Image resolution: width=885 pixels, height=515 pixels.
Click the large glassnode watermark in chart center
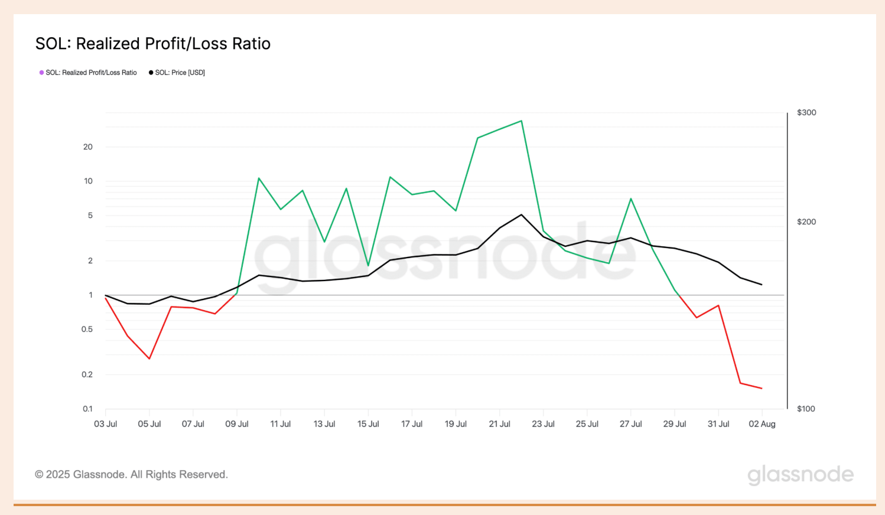[444, 255]
